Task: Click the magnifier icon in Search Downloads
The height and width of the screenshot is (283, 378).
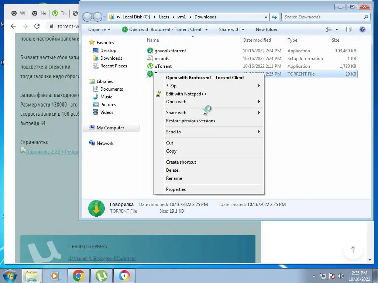Action: (366, 17)
